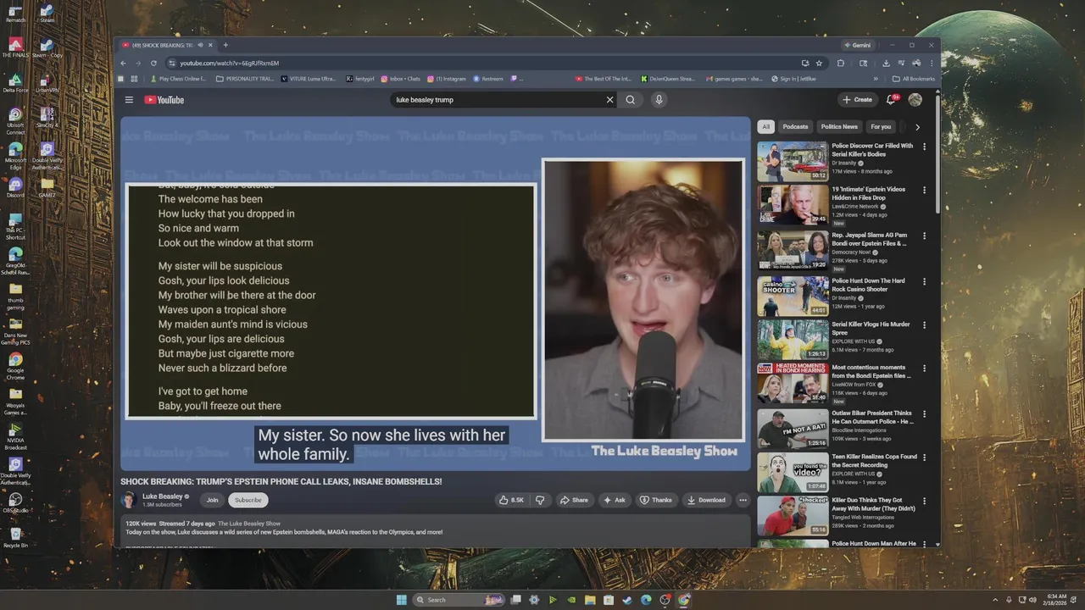Start voice search with the microphone

coord(659,100)
